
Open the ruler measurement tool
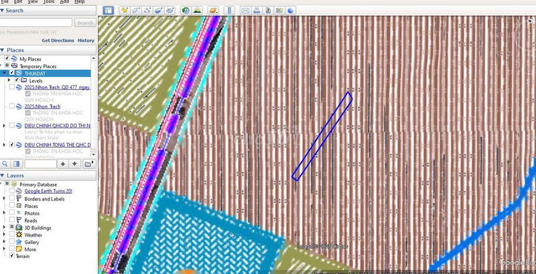[228, 11]
